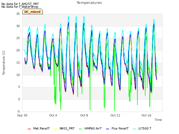Click the -5 y-axis tick label
179x134 pixels.
[18, 111]
